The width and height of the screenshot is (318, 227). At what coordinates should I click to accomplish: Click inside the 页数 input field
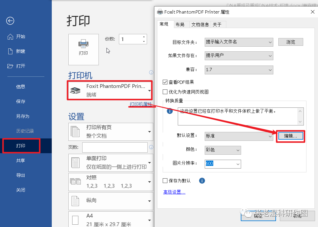coord(115,147)
